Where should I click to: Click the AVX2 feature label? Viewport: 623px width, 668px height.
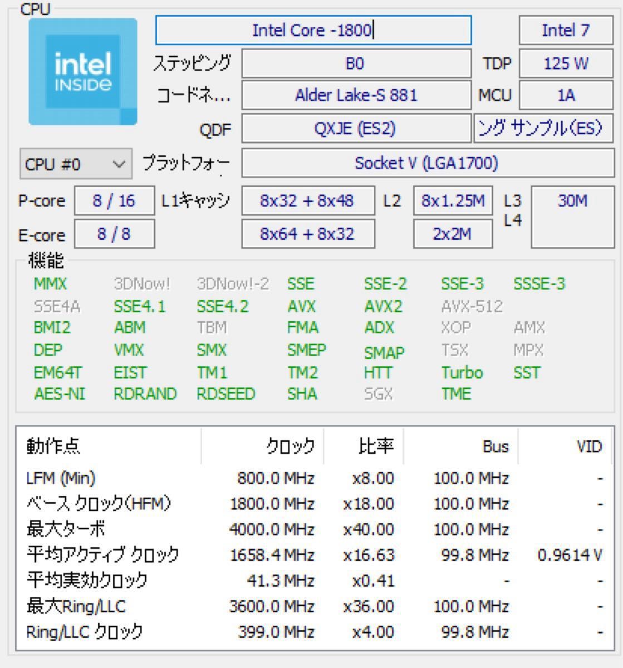(383, 306)
